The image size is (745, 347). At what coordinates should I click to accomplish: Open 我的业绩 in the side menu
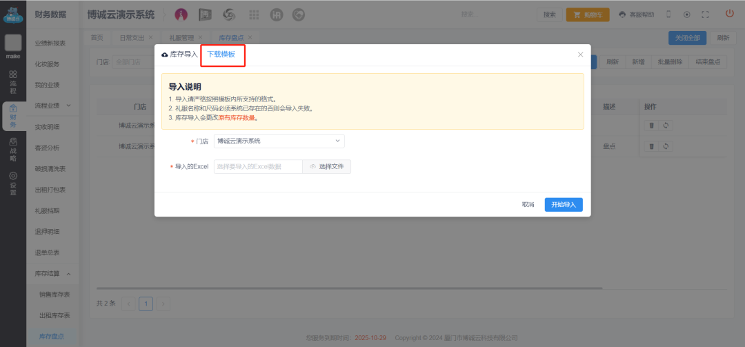tap(47, 85)
